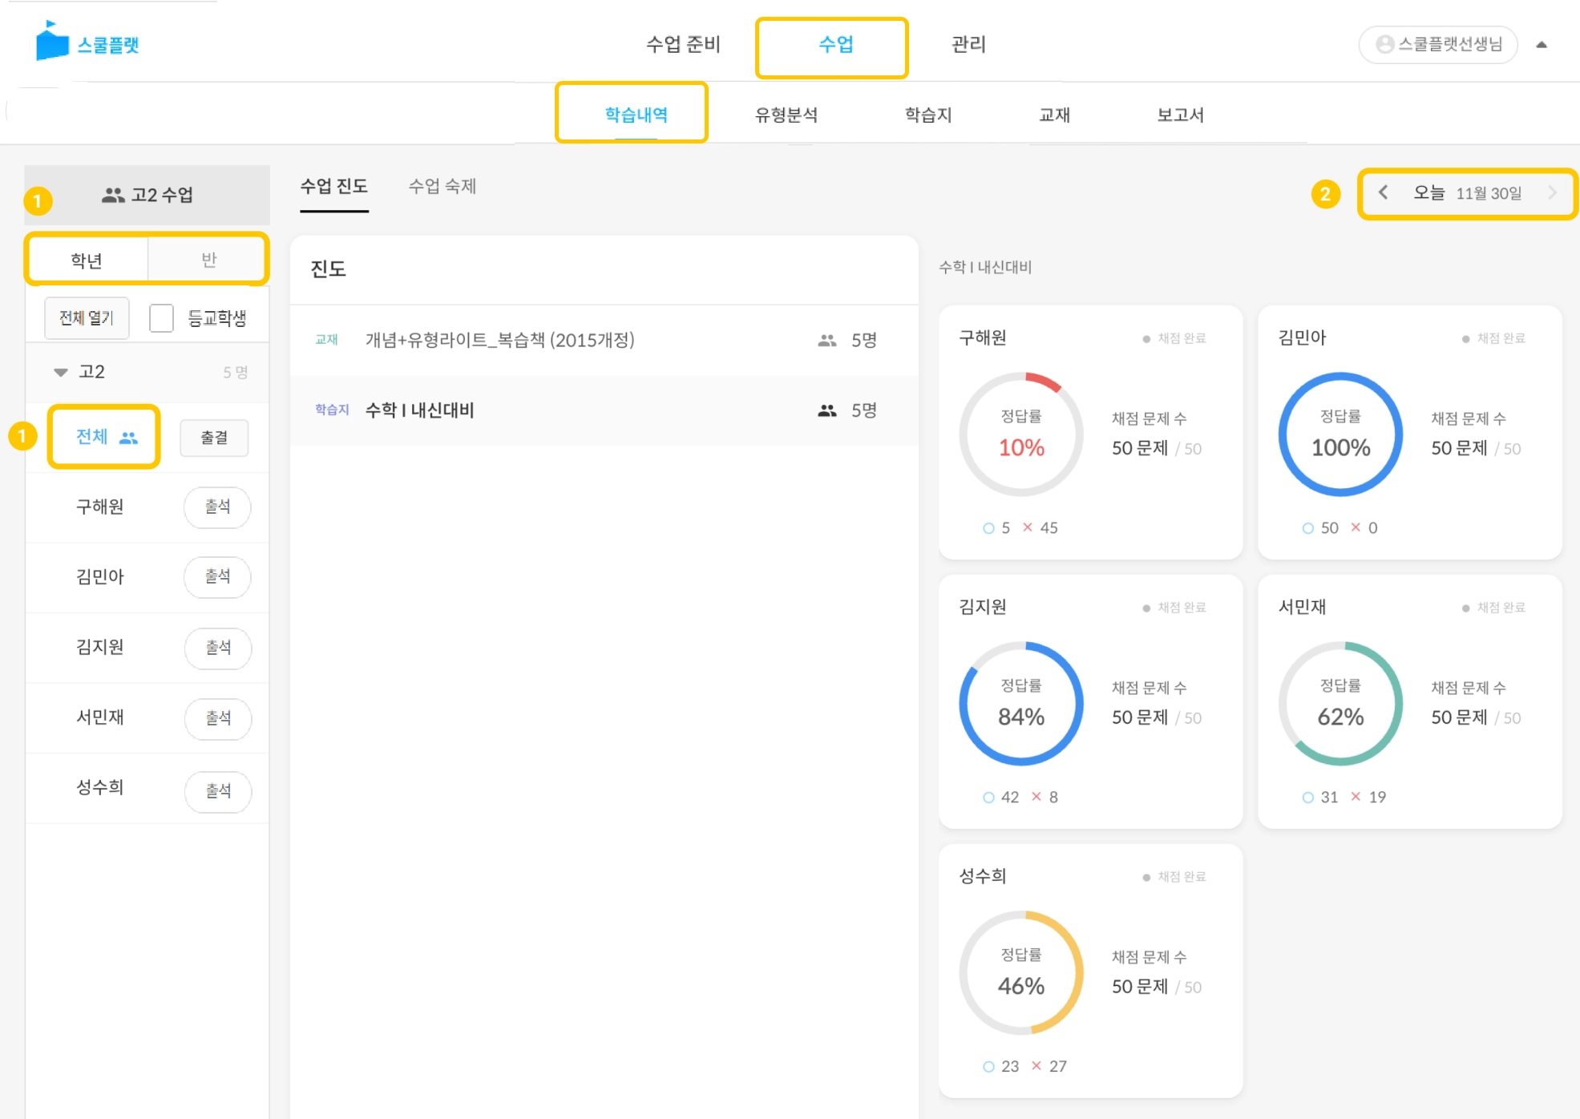Open the 수업 숙제 tab
Viewport: 1580px width, 1119px height.
pos(442,186)
